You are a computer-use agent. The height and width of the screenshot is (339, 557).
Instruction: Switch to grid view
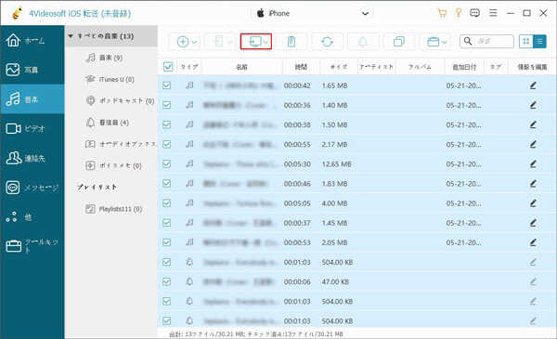pyautogui.click(x=526, y=41)
